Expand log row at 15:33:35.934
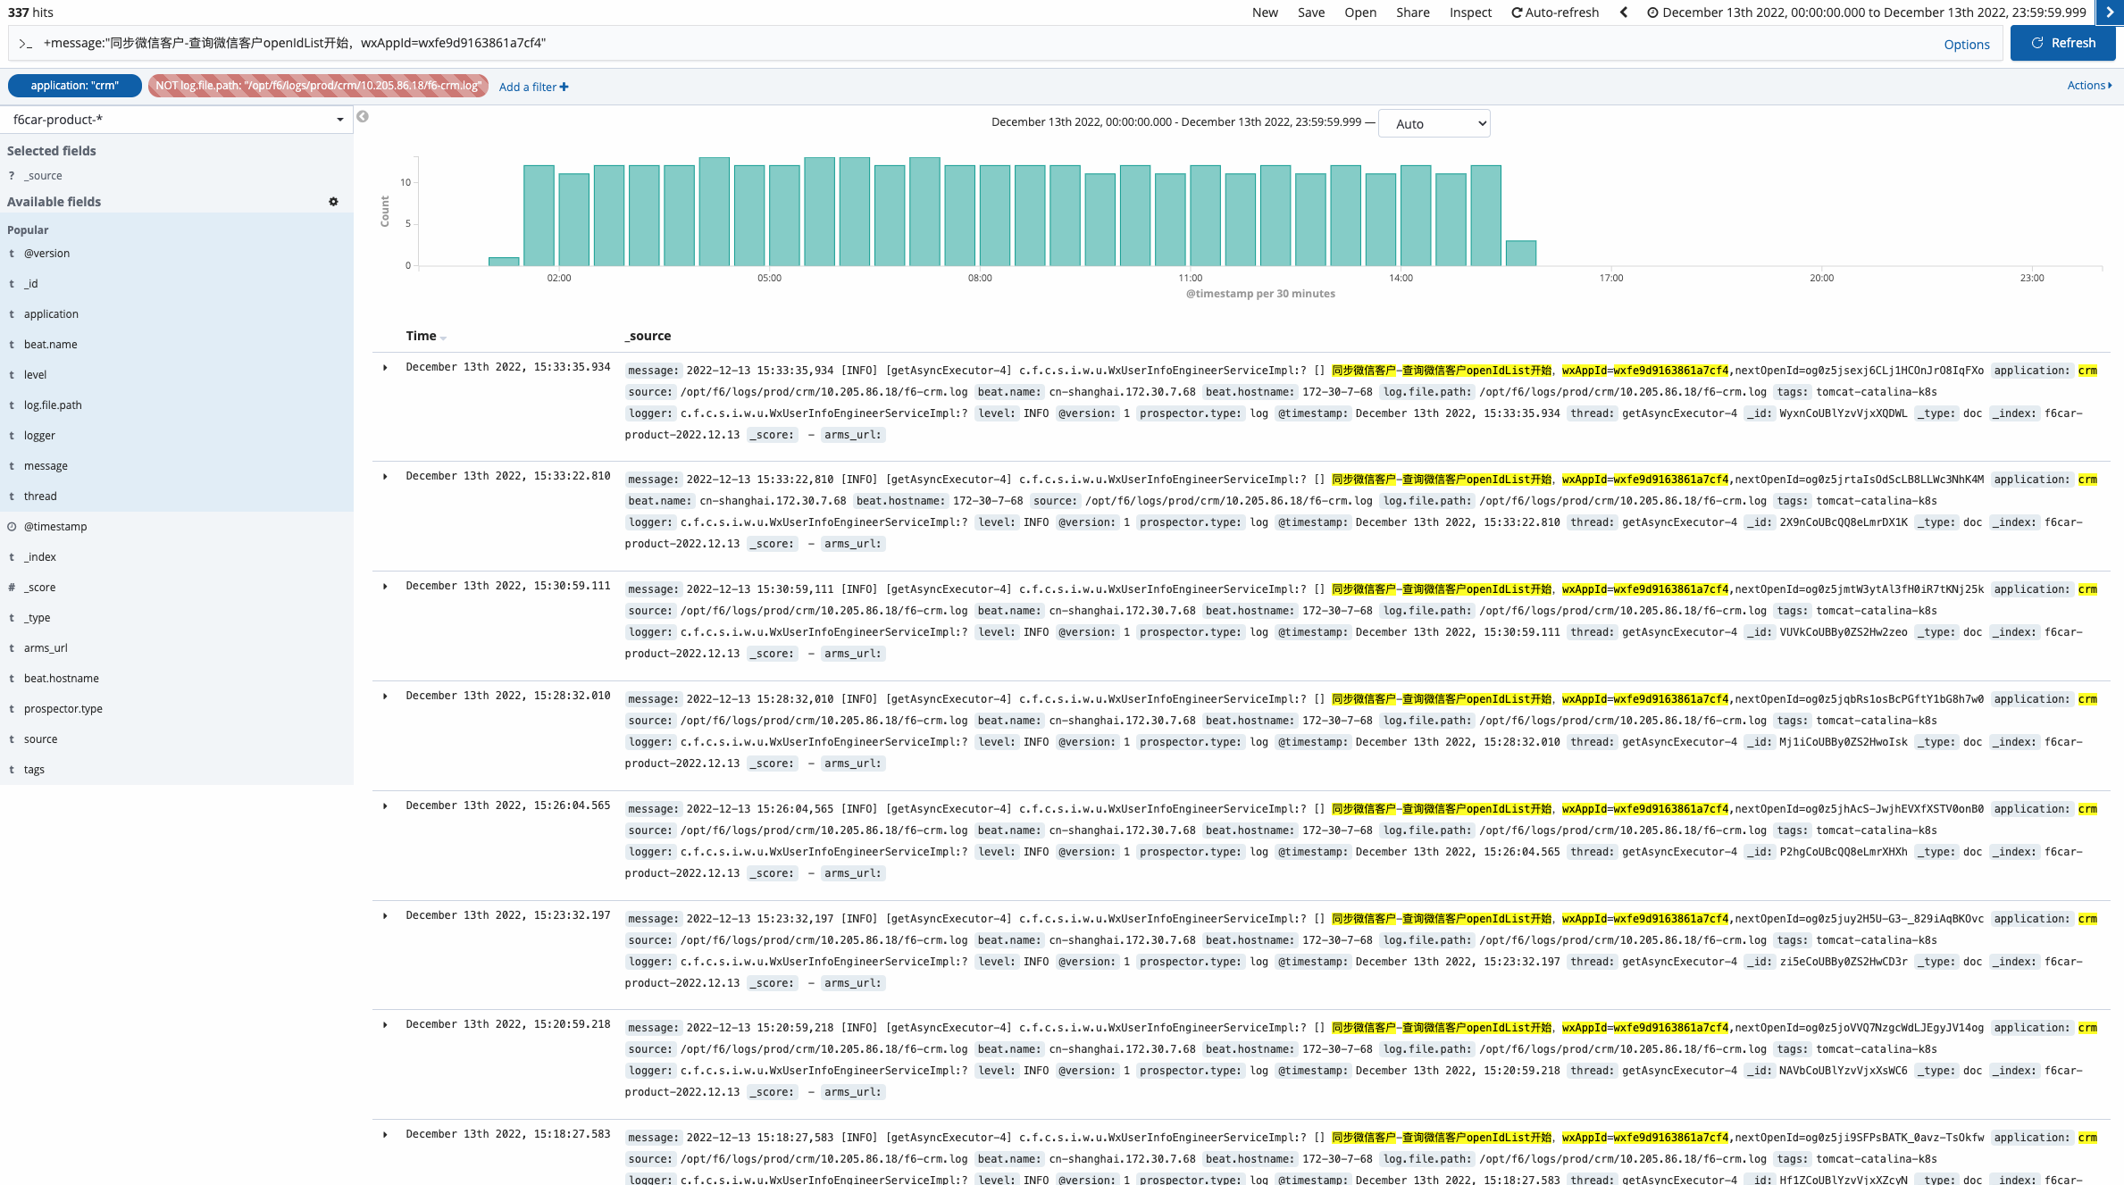Image resolution: width=2124 pixels, height=1185 pixels. [x=386, y=368]
